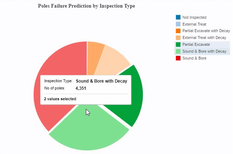Click the External Treat with Decay legend swatch

(x=178, y=38)
